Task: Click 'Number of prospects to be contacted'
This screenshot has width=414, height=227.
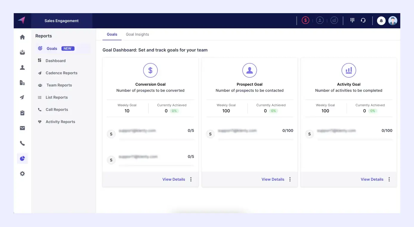Action: (250, 91)
